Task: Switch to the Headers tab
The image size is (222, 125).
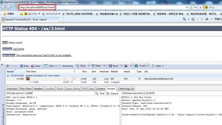Action: [38, 89]
